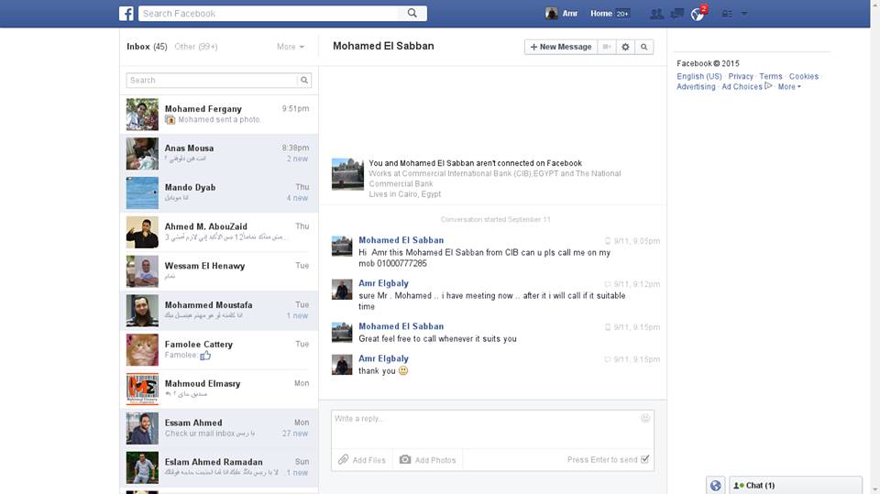Switch to the Other (99+) tab
Image resolution: width=880 pixels, height=494 pixels.
click(196, 47)
